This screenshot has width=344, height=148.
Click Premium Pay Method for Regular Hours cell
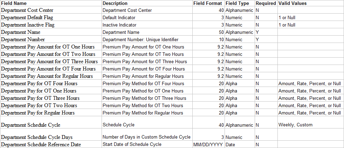pyautogui.click(x=143, y=113)
